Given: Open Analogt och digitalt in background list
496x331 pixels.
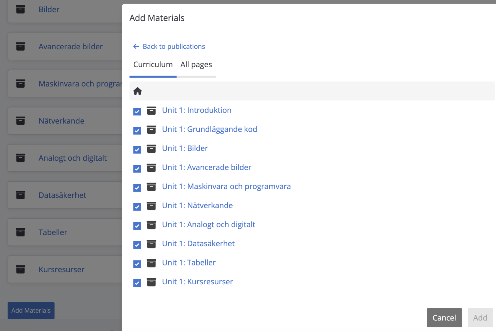Looking at the screenshot, I should coord(73,158).
